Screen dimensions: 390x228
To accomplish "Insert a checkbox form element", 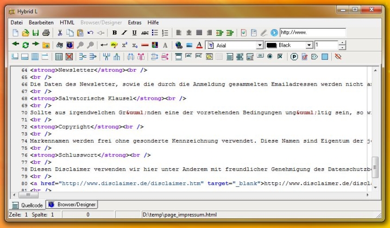I will 280,56.
